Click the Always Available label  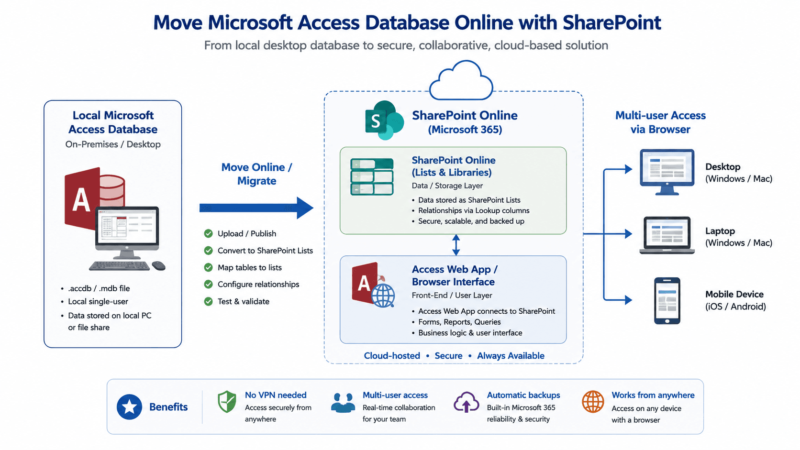point(511,356)
